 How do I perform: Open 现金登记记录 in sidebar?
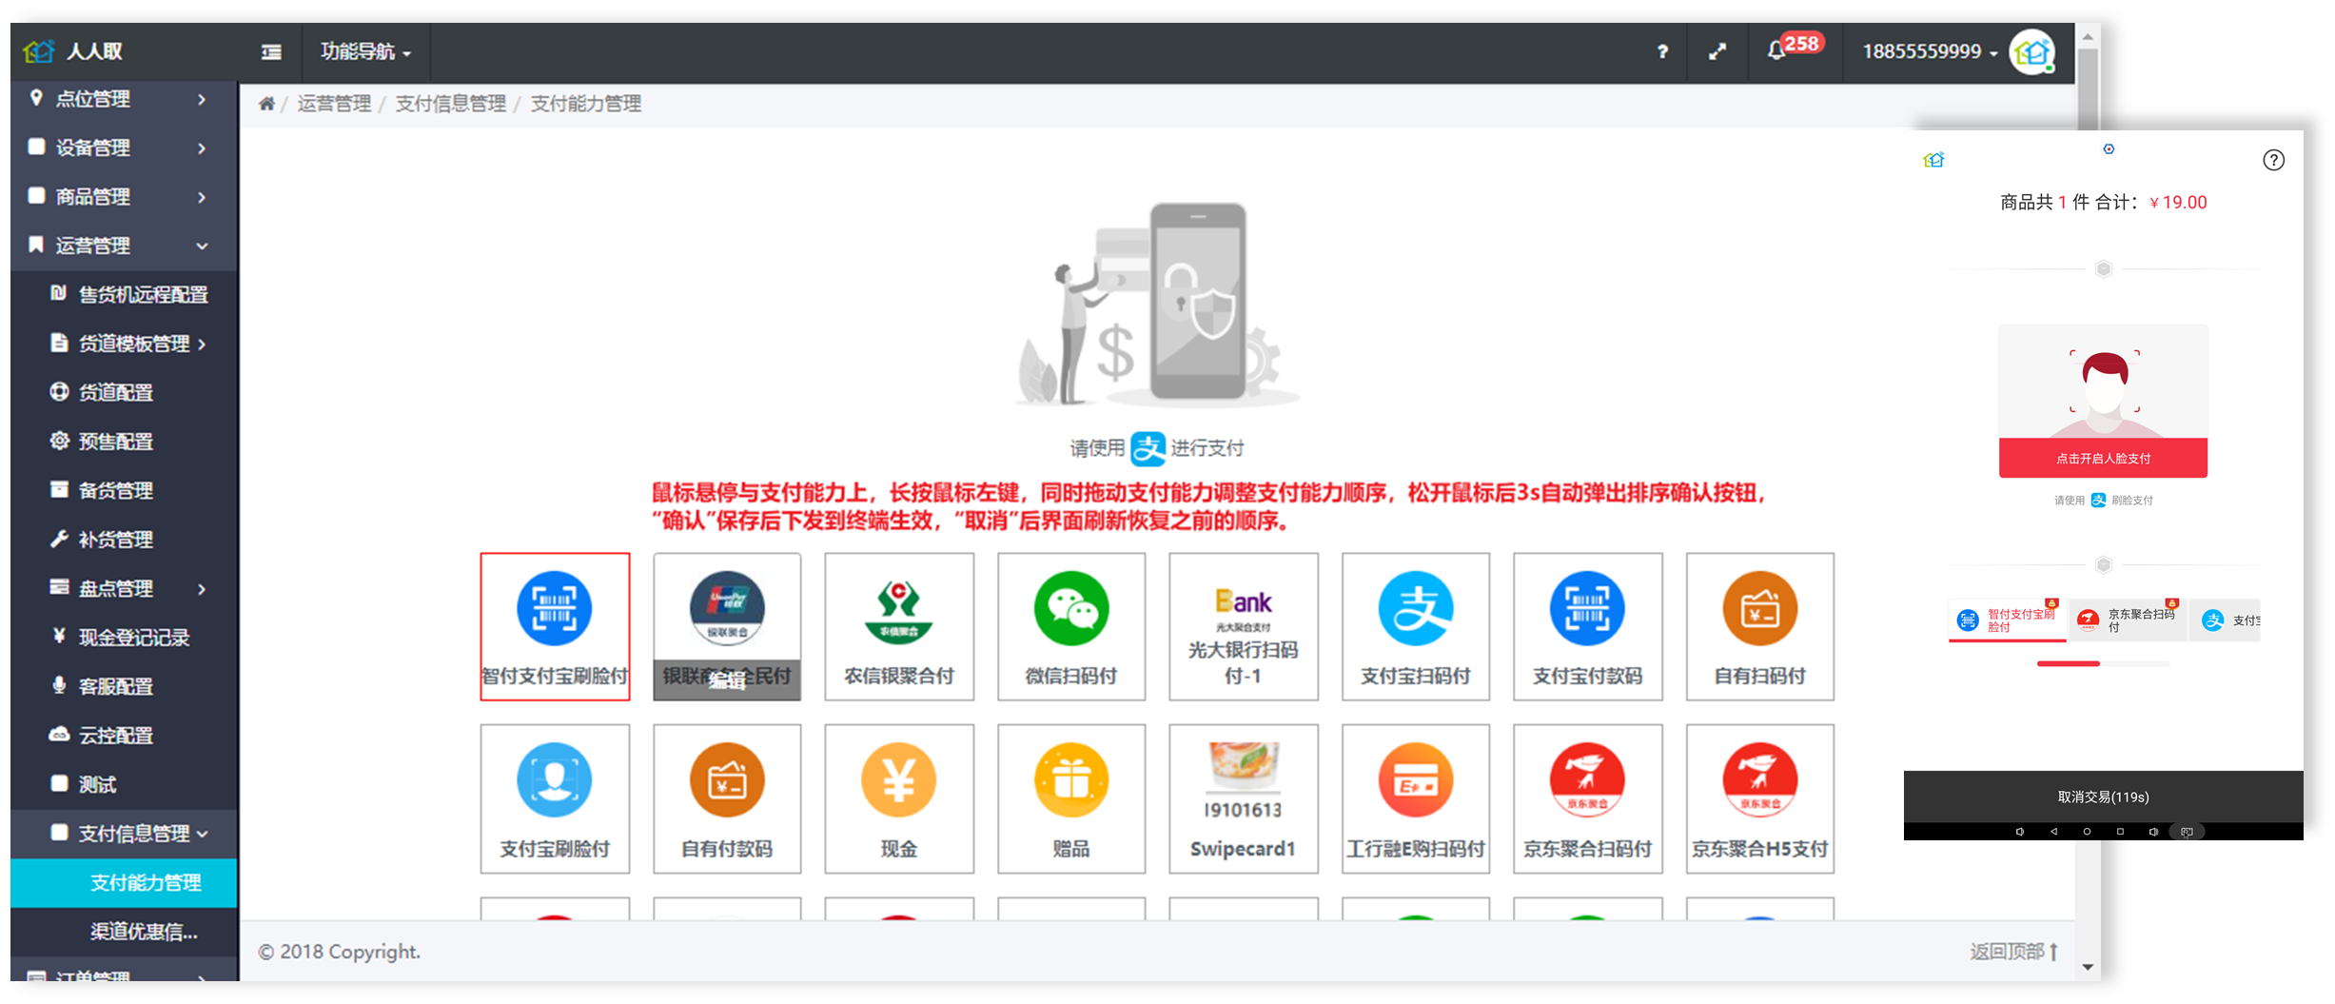click(x=124, y=638)
